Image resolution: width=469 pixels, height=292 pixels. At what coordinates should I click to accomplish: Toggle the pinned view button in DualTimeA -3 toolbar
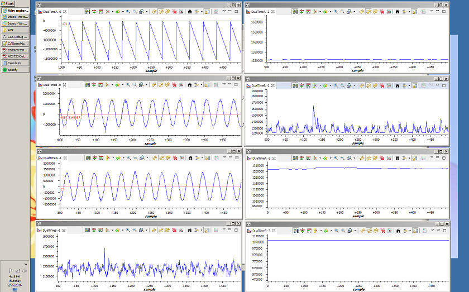tap(415, 157)
